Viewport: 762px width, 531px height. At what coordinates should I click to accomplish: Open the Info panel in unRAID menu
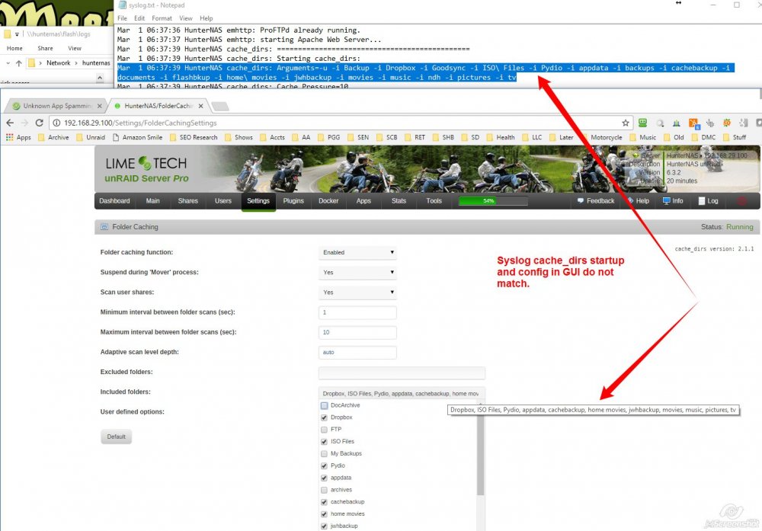673,200
